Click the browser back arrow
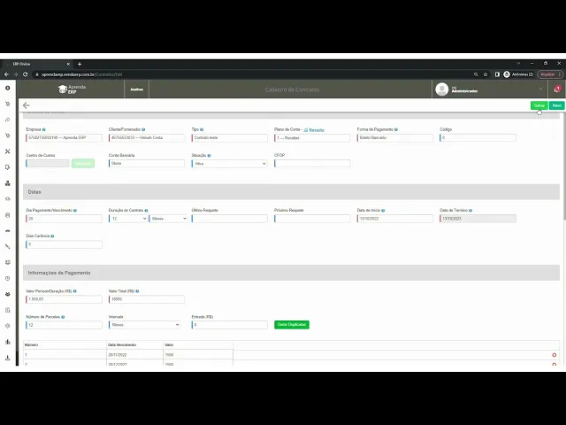This screenshot has width=566, height=425. (x=6, y=74)
